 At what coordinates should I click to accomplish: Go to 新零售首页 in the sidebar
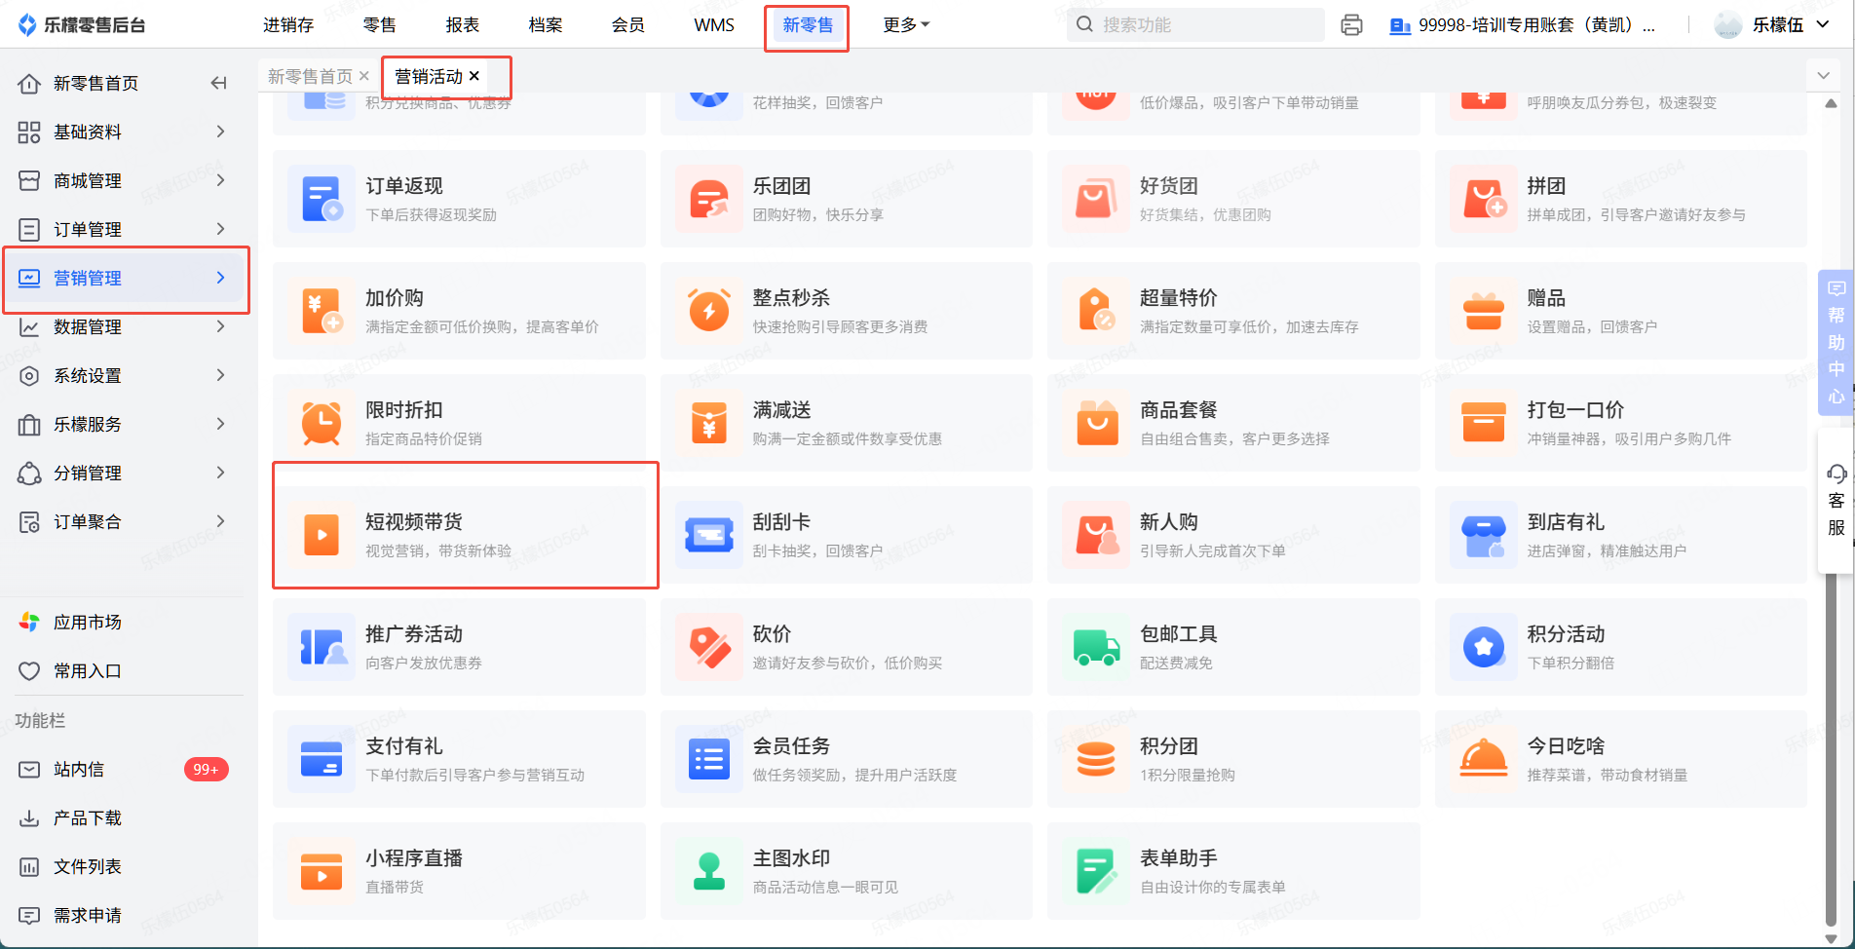point(95,84)
